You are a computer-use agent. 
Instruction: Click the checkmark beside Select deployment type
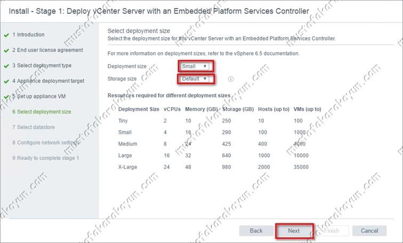pyautogui.click(x=6, y=66)
